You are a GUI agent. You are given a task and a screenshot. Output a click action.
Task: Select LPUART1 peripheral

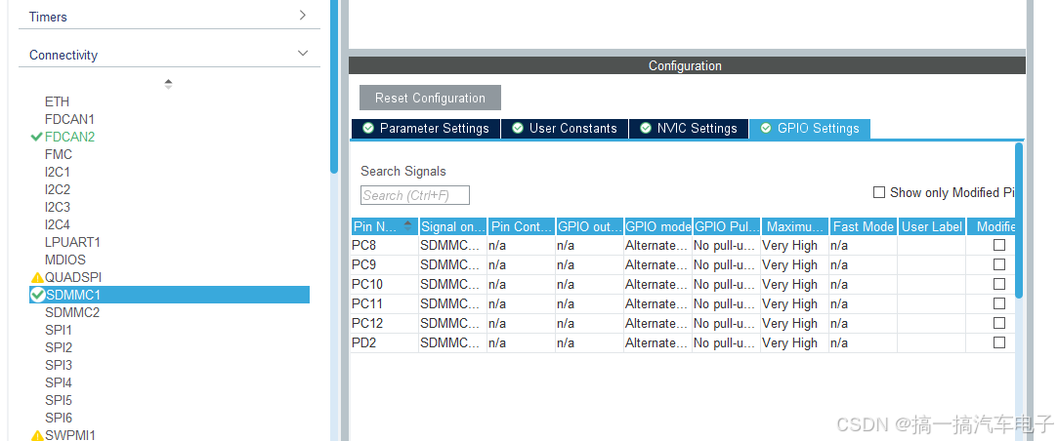(72, 242)
